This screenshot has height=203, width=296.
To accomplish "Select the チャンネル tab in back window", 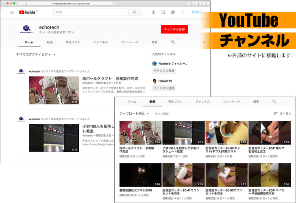I will tap(100, 42).
